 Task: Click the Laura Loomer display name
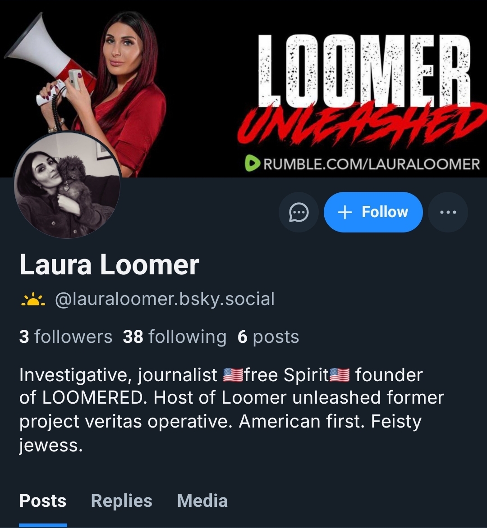pyautogui.click(x=109, y=264)
